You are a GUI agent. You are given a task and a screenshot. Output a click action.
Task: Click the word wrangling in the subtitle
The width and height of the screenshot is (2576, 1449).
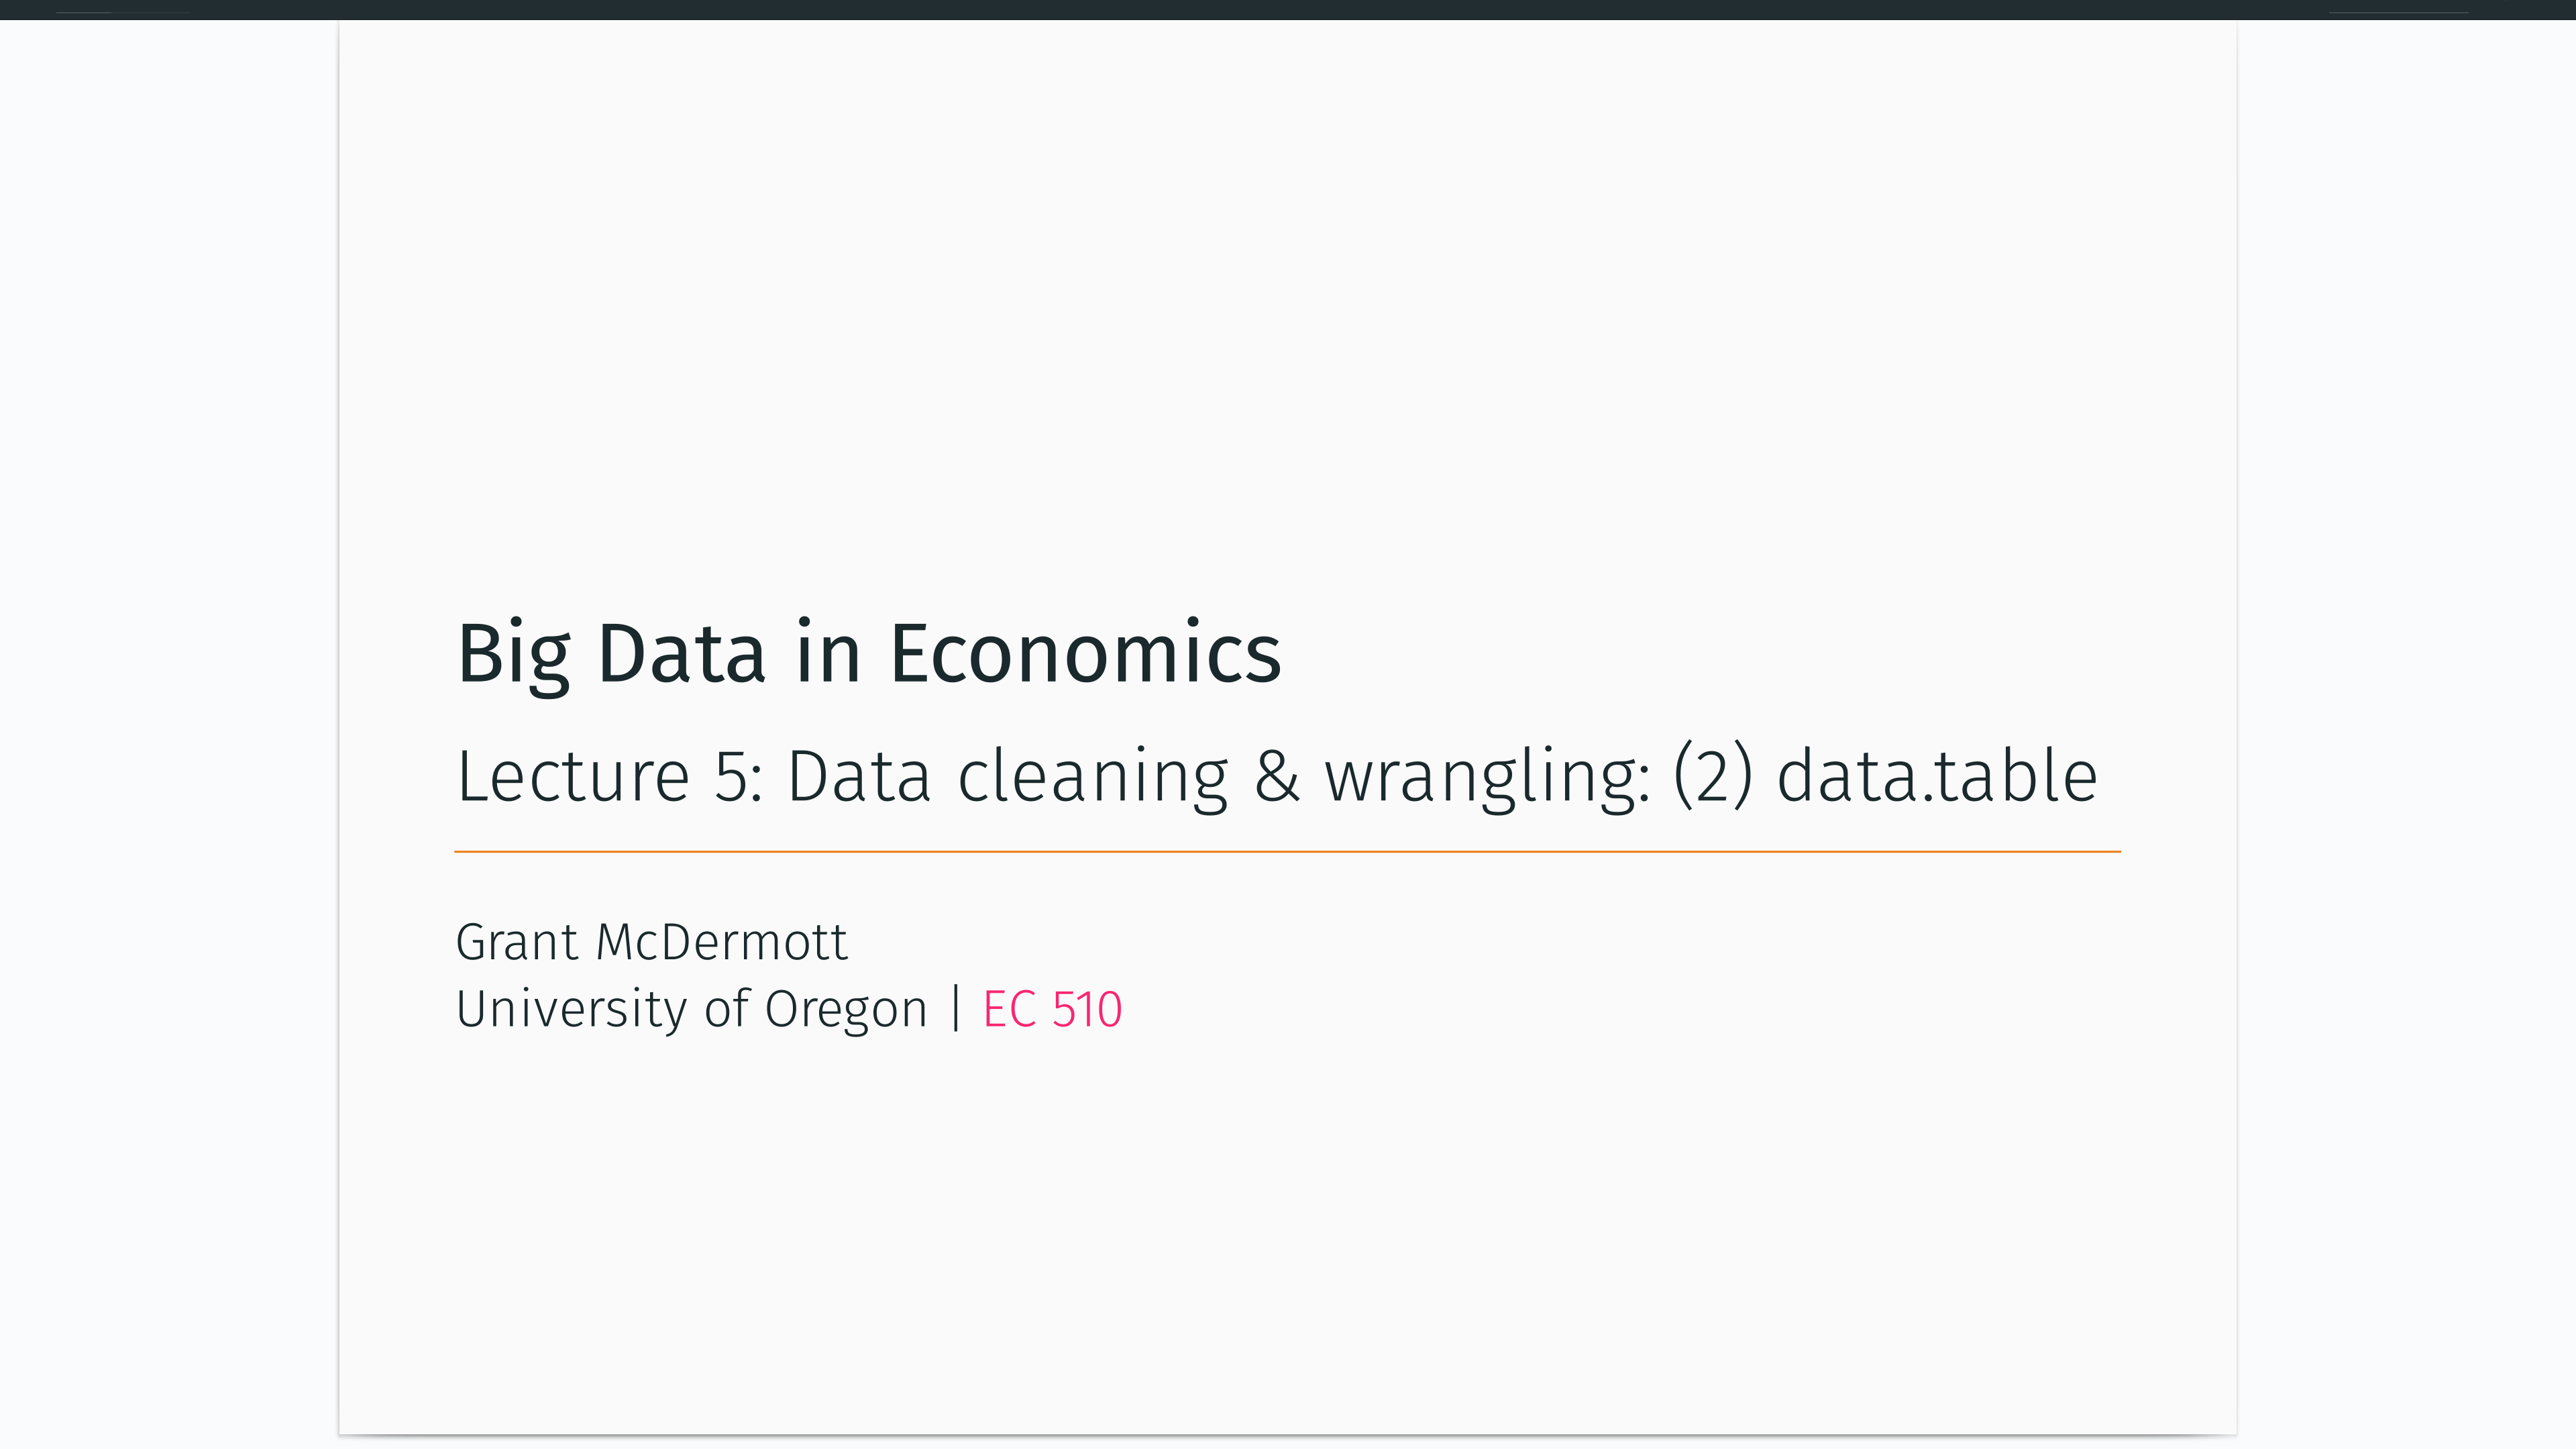pyautogui.click(x=1488, y=780)
